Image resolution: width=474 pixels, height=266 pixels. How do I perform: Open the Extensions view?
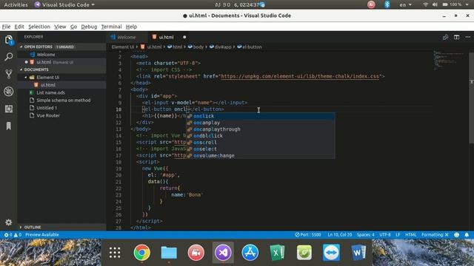point(8,109)
